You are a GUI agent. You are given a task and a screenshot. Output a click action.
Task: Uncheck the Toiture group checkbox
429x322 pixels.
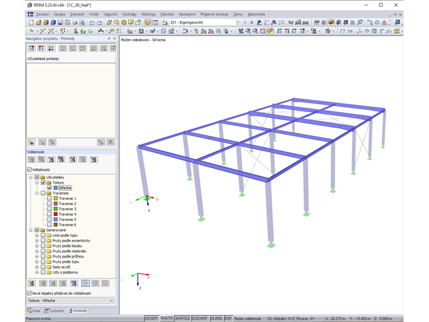pyautogui.click(x=43, y=182)
